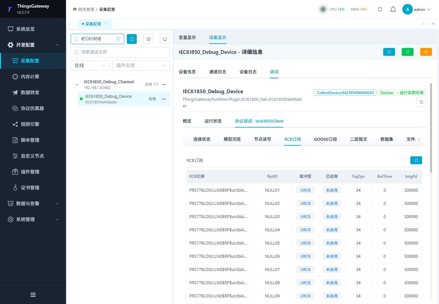Open the 脚本管理 sidebar item
This screenshot has height=304, width=439.
33,140
